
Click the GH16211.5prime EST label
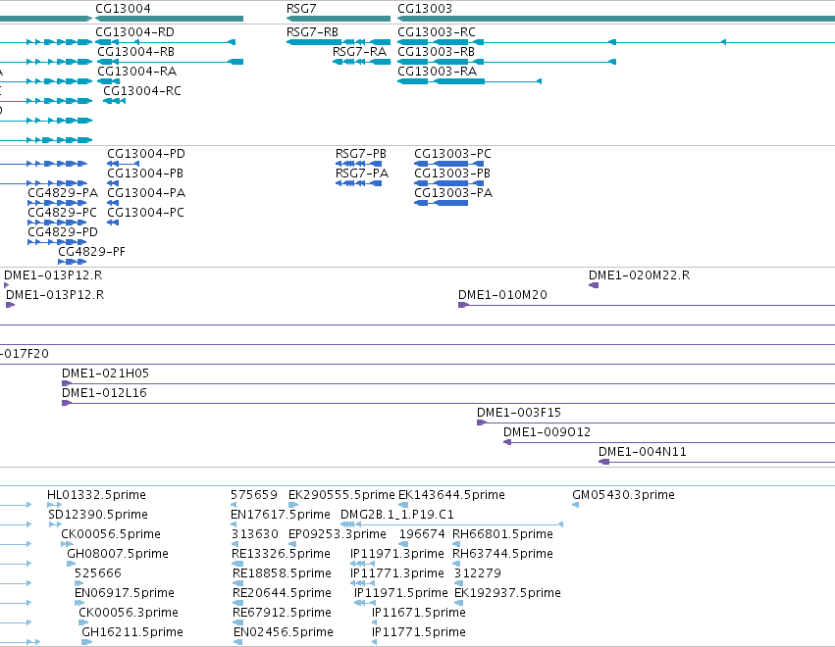[132, 632]
